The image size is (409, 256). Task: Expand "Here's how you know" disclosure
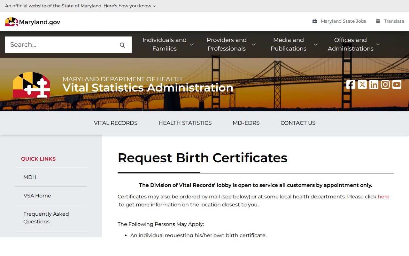click(129, 6)
